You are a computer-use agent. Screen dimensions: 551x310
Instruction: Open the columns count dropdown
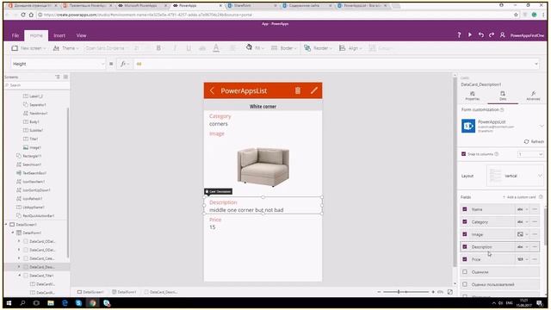(530, 154)
